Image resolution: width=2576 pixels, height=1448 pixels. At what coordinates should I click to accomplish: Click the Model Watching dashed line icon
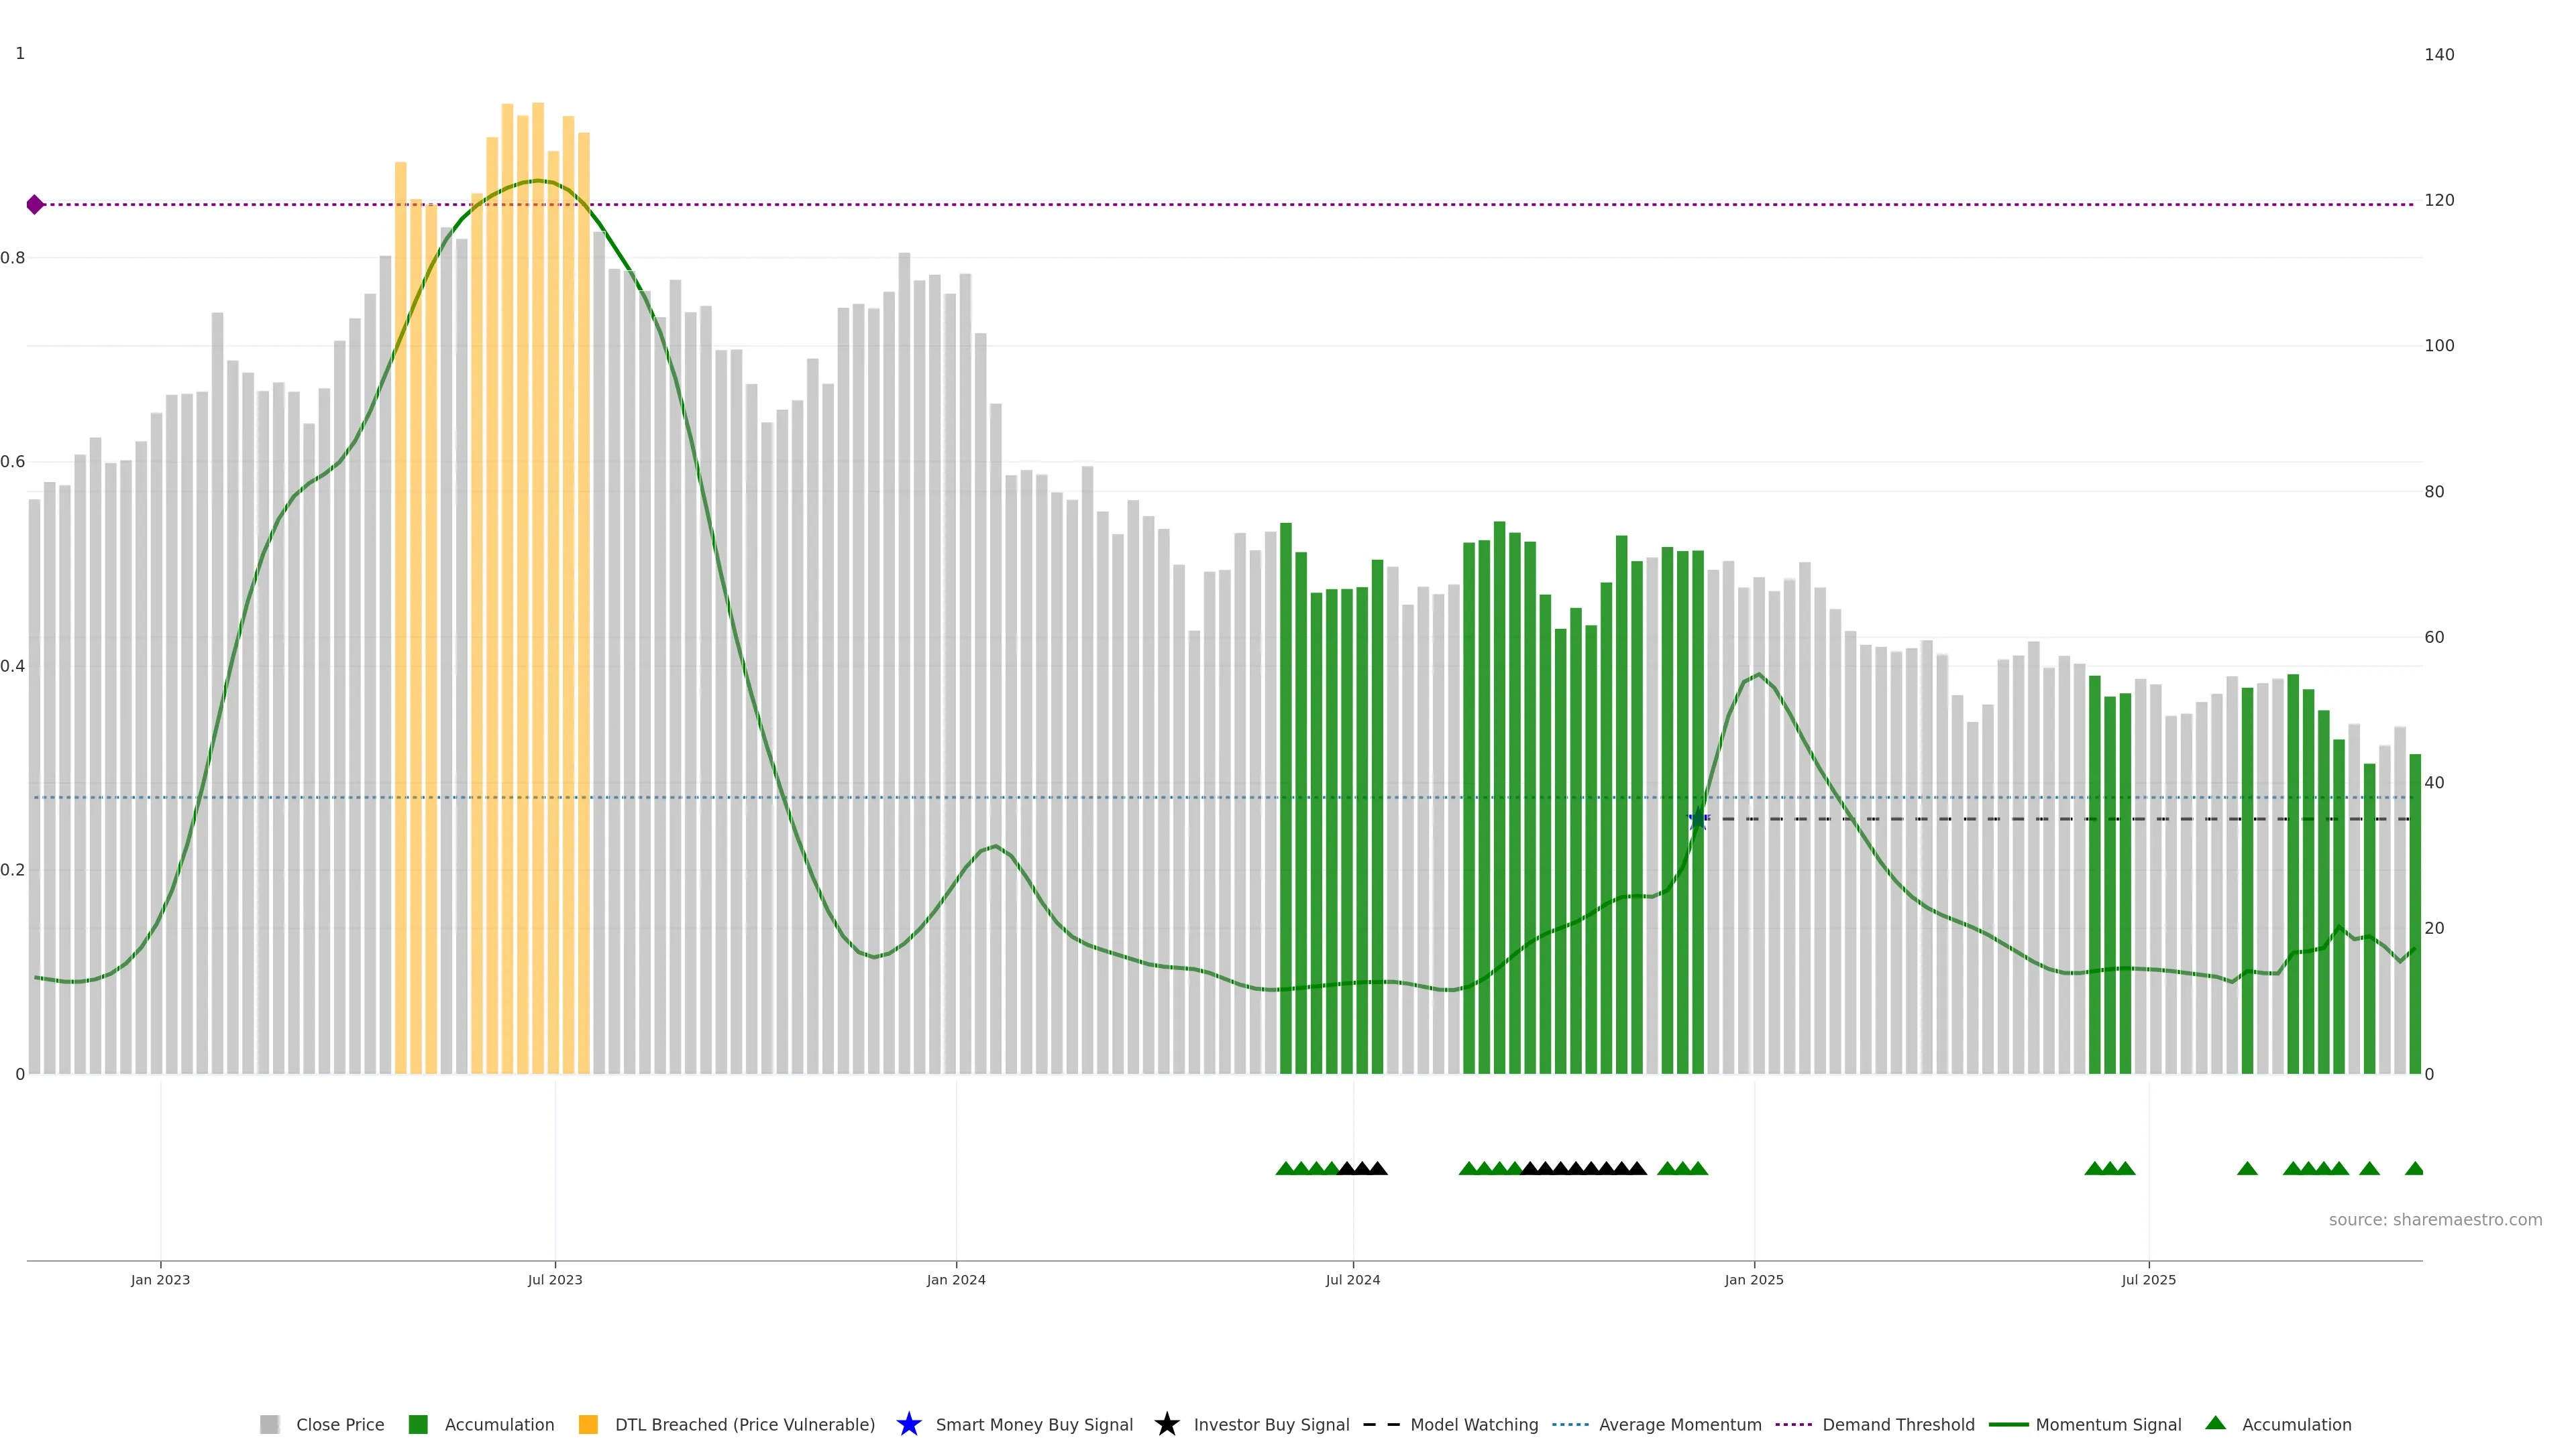coord(1381,1424)
